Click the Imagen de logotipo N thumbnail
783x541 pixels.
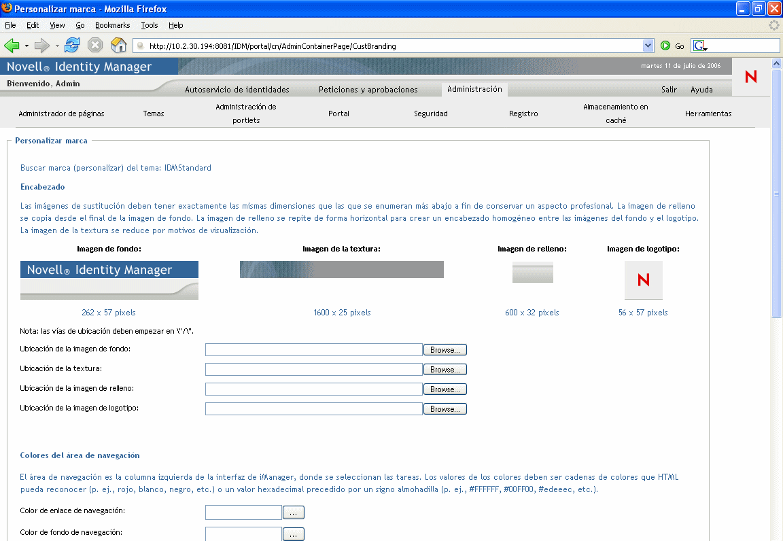pos(644,280)
